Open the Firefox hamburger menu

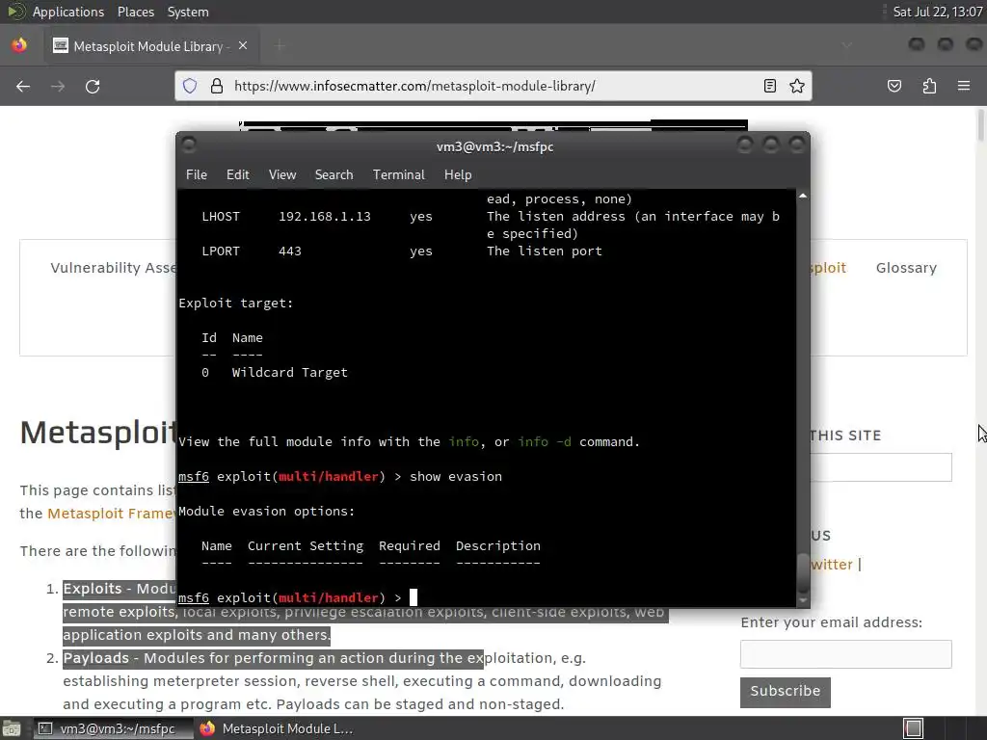click(964, 86)
